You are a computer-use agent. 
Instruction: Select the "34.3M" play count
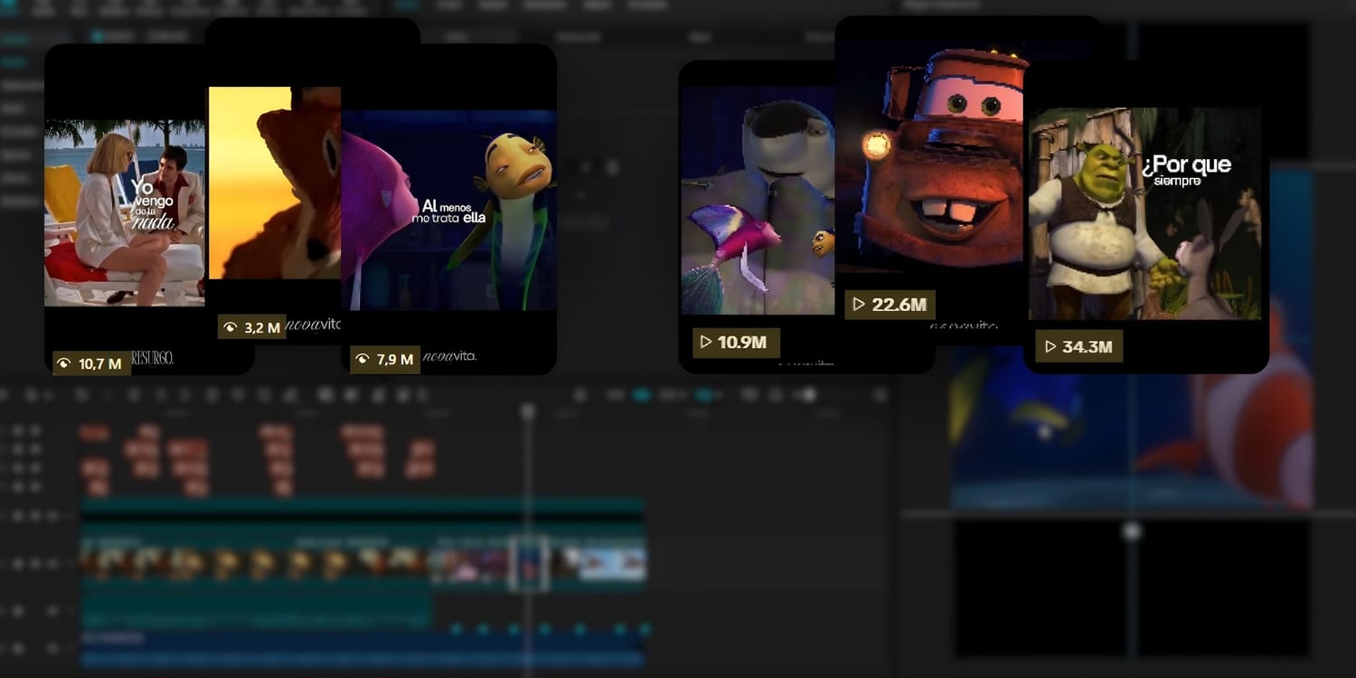1087,346
